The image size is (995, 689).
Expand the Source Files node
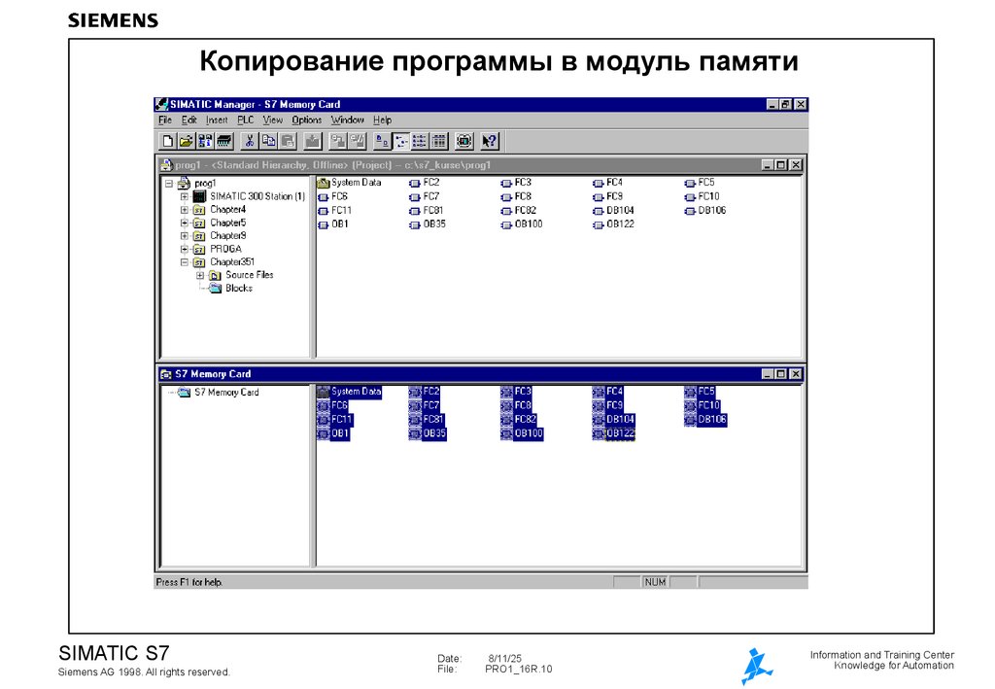200,275
